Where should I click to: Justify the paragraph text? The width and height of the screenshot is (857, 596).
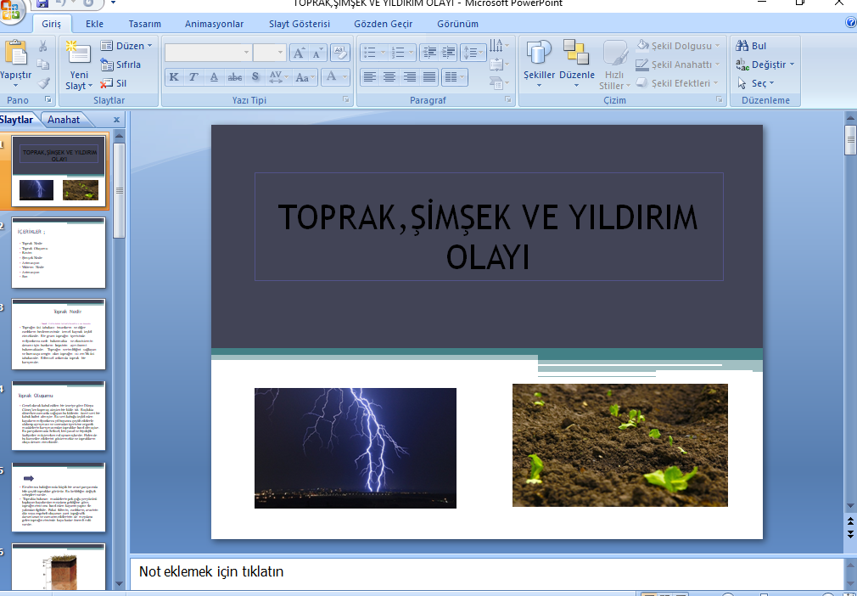pyautogui.click(x=429, y=77)
